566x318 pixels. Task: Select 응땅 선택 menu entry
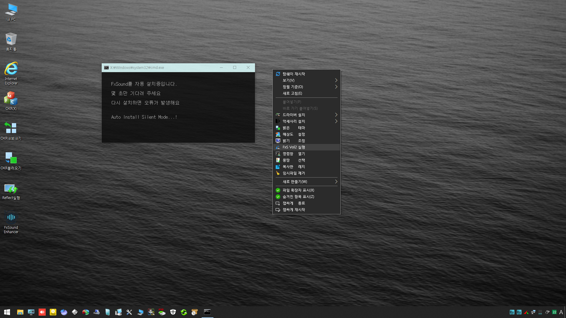[x=307, y=160]
